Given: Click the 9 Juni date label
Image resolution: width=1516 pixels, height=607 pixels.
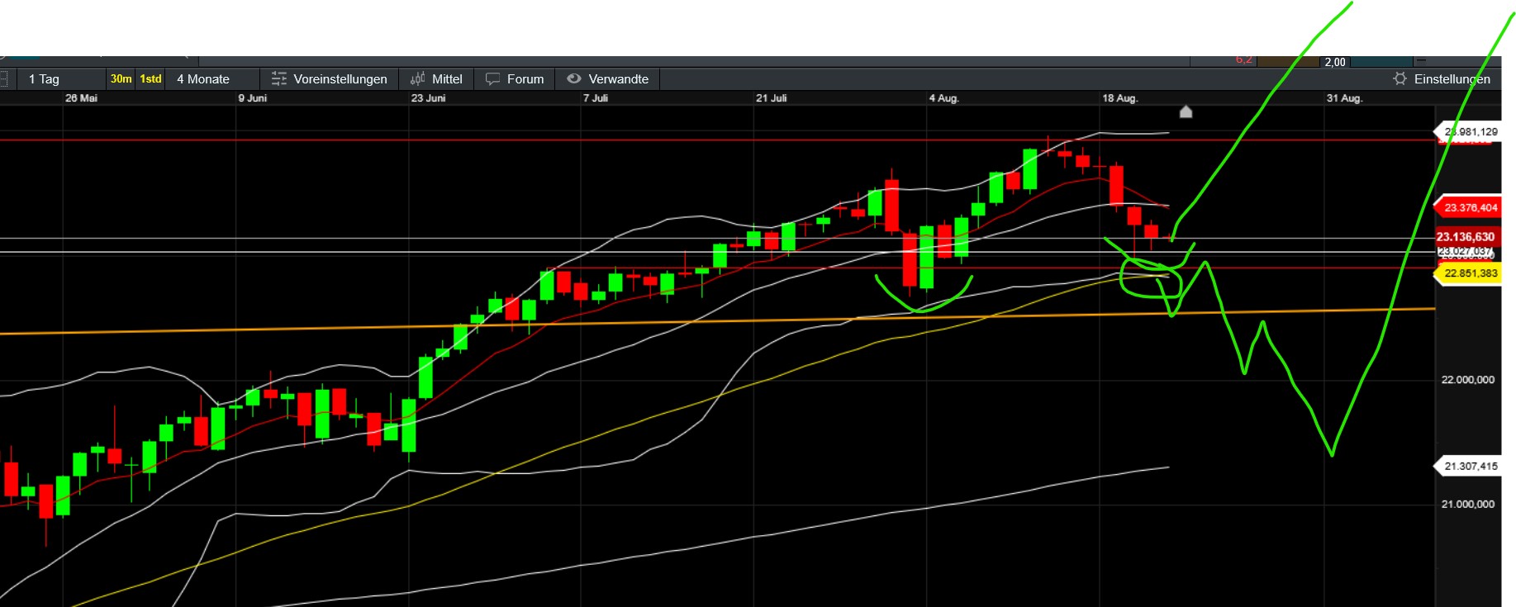Looking at the screenshot, I should 253,98.
